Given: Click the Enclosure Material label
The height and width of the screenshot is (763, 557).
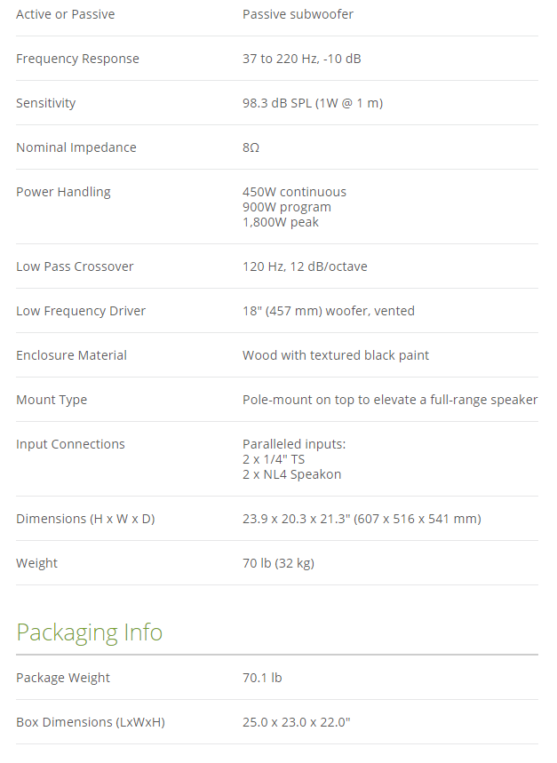Looking at the screenshot, I should pos(71,355).
